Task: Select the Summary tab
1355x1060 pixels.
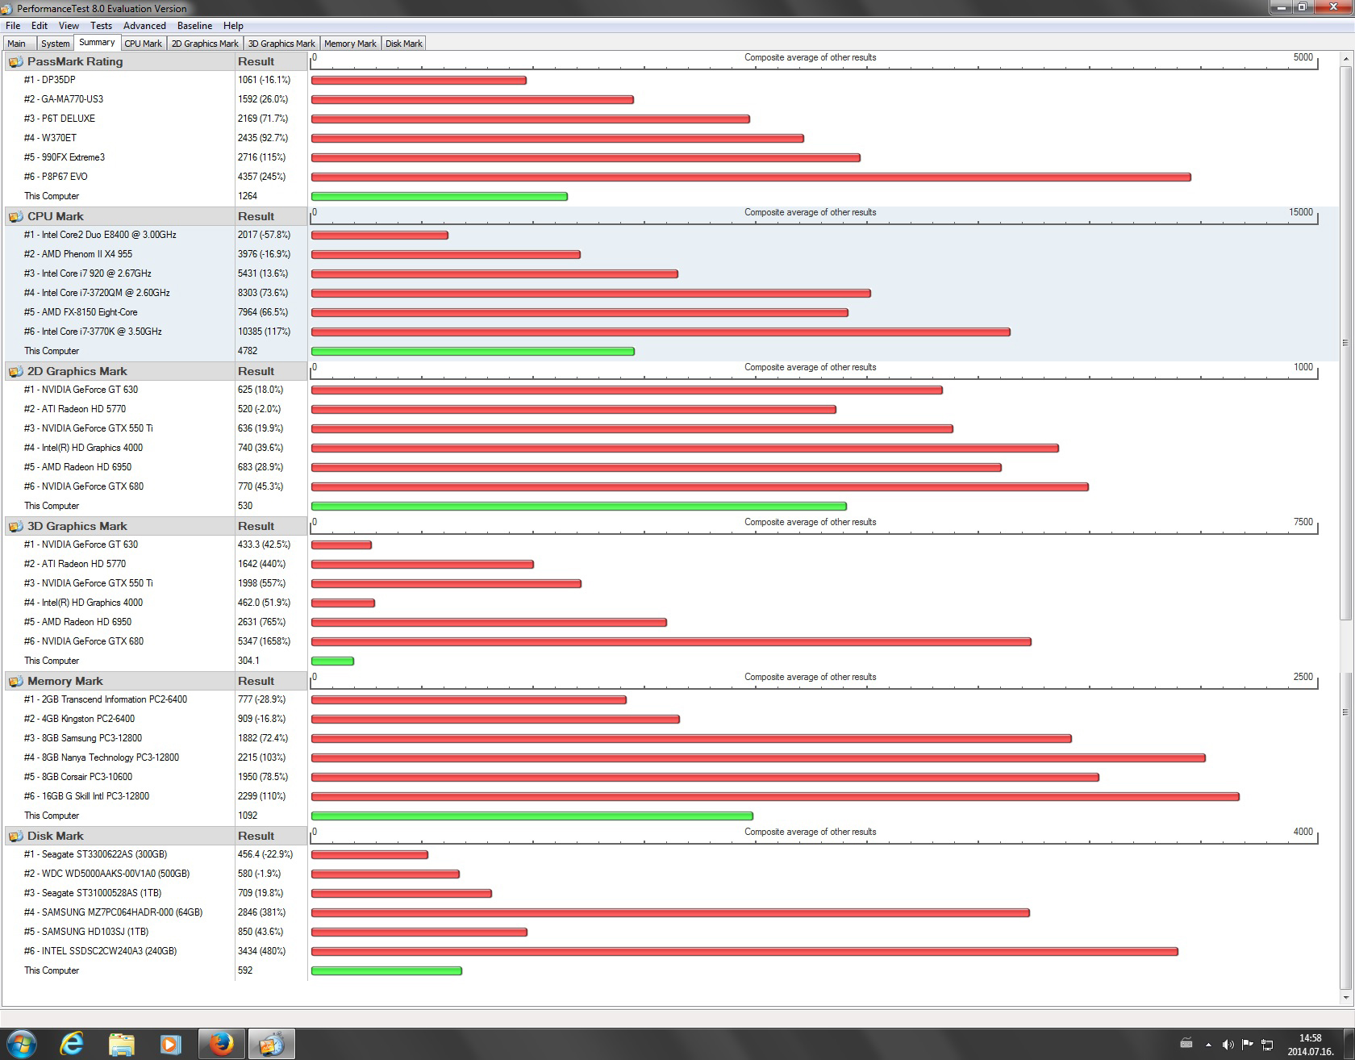Action: [x=97, y=43]
